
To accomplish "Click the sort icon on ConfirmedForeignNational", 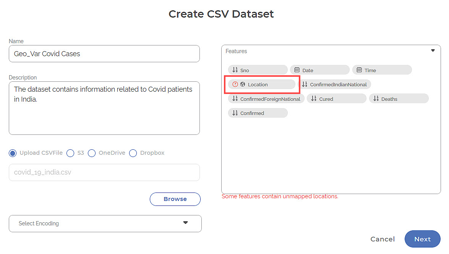I will point(235,98).
